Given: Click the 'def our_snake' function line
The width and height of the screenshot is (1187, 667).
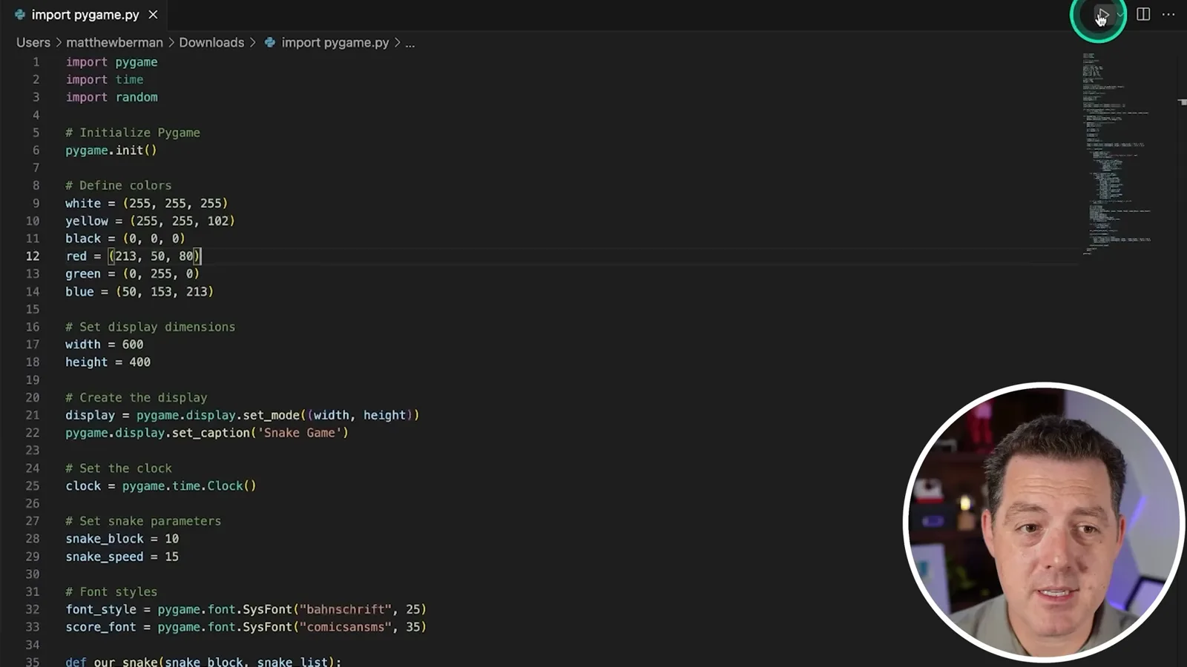Looking at the screenshot, I should point(203,661).
